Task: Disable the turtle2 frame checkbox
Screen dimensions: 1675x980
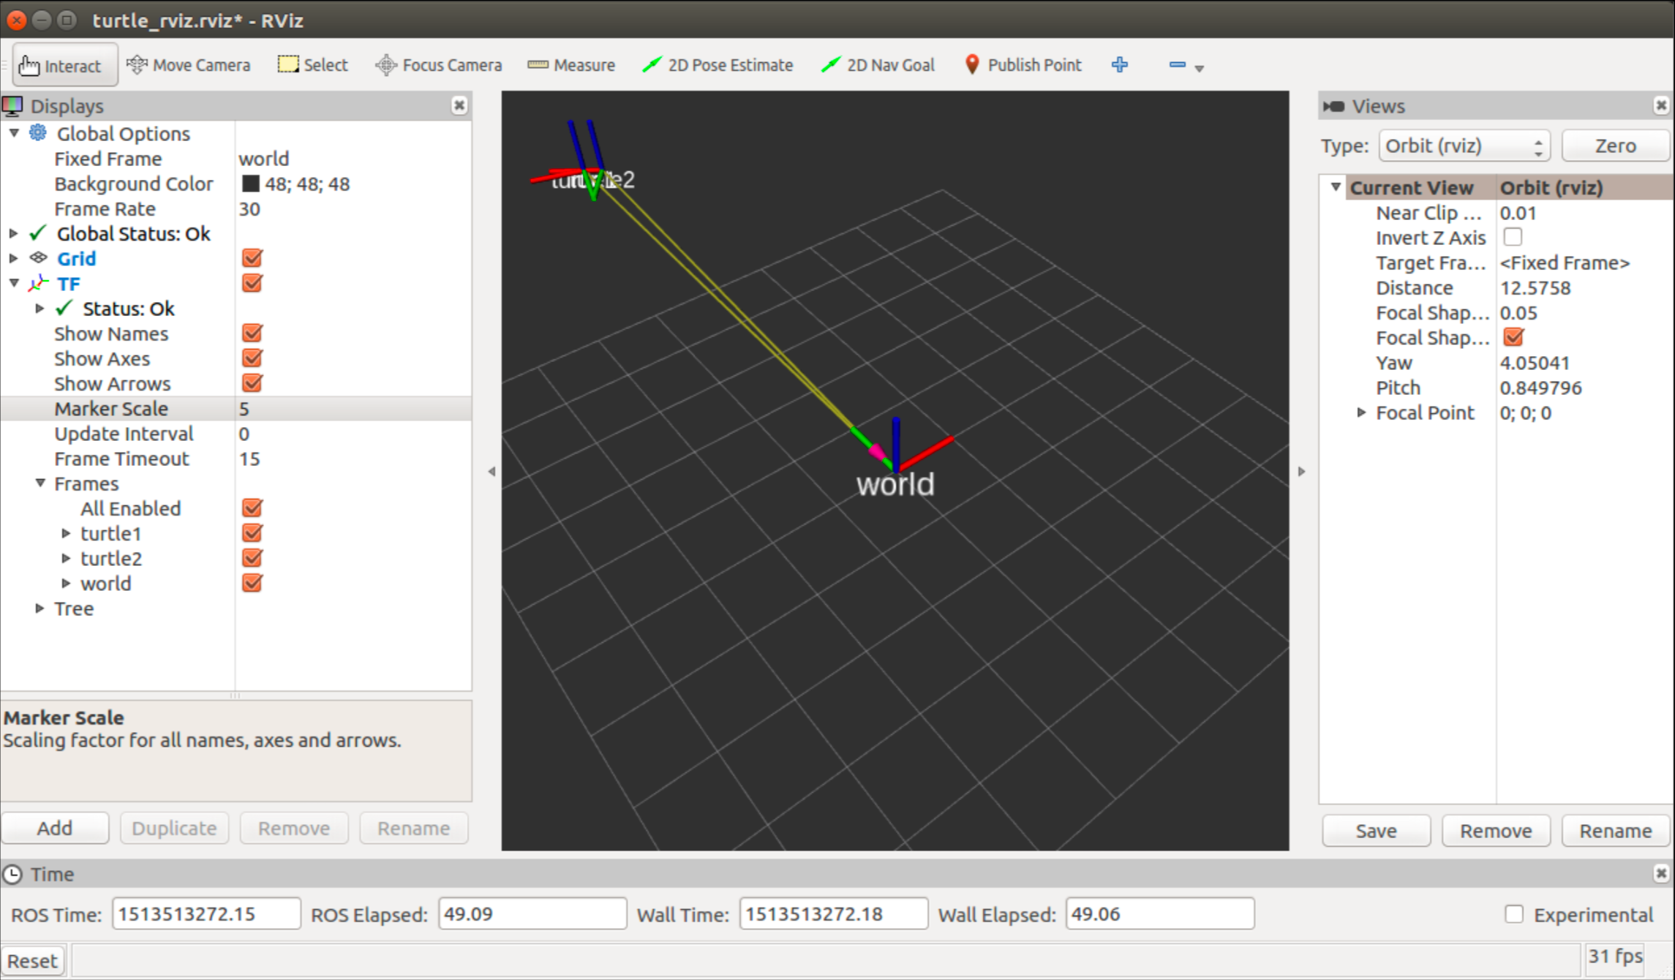Action: point(252,557)
